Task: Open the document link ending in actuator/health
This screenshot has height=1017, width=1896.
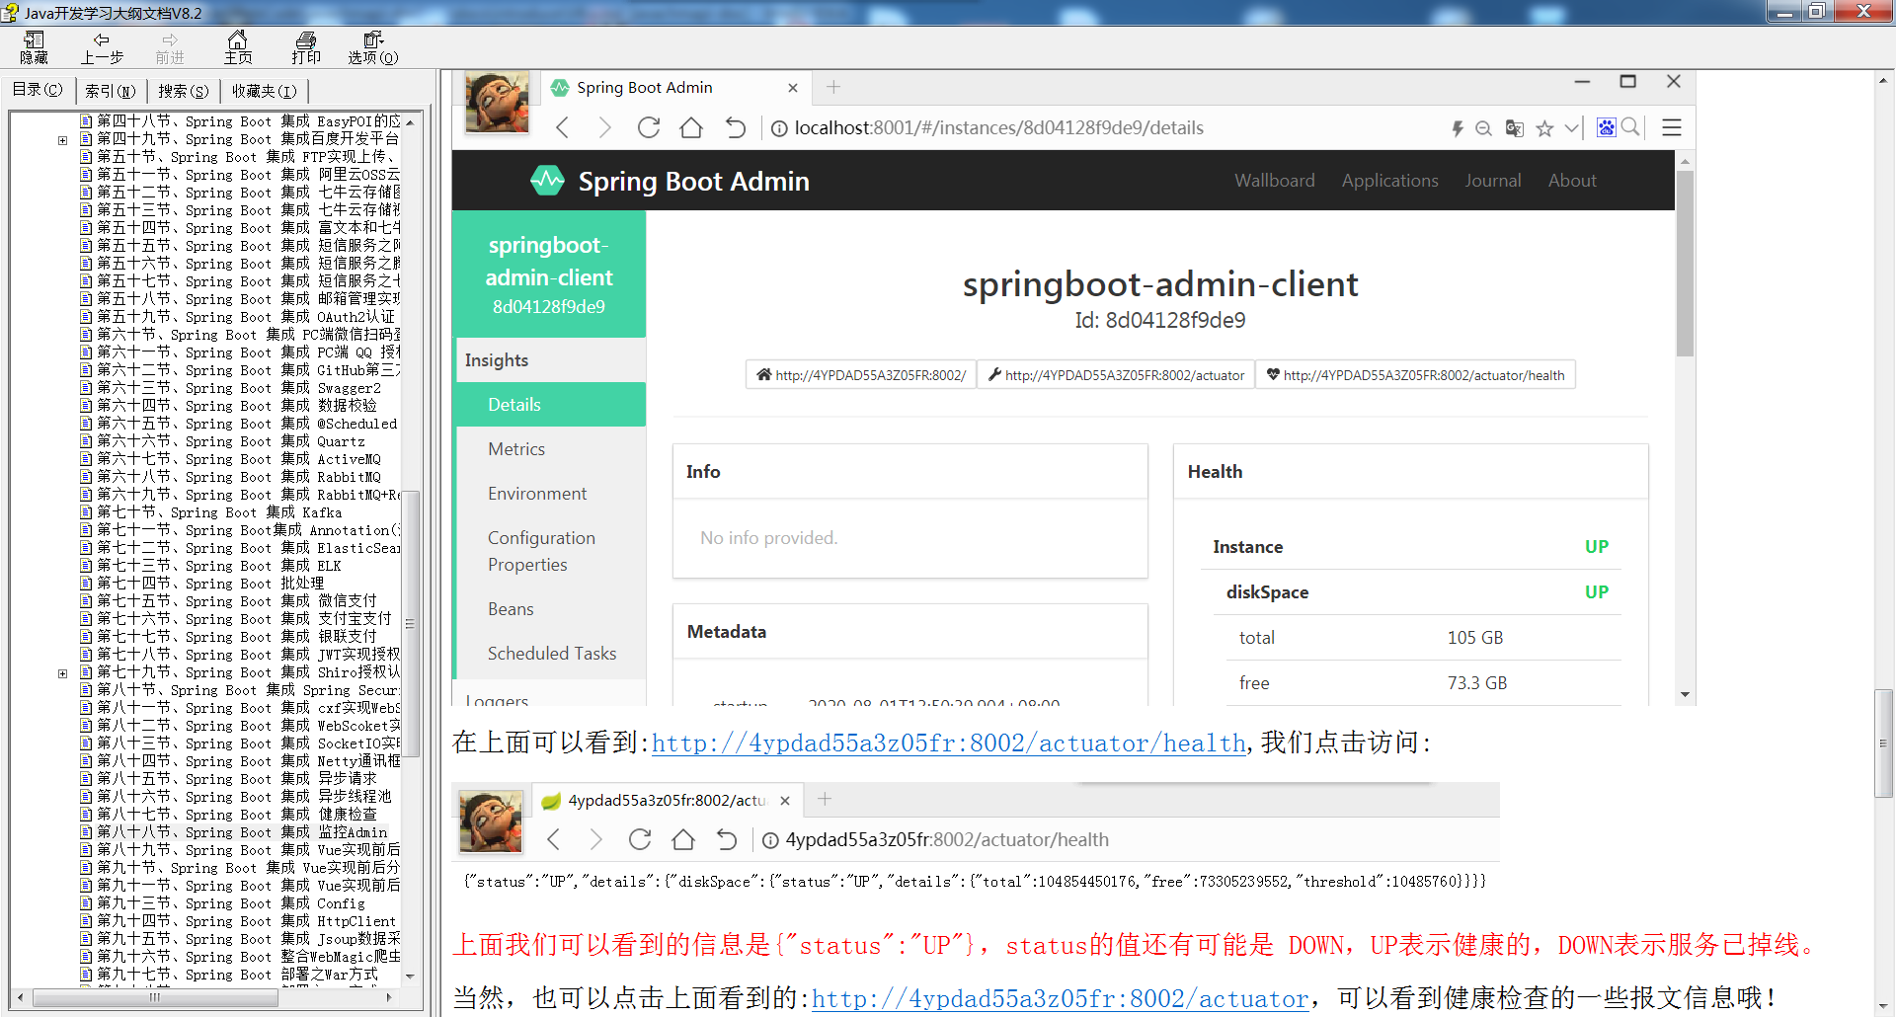Action: pos(949,743)
